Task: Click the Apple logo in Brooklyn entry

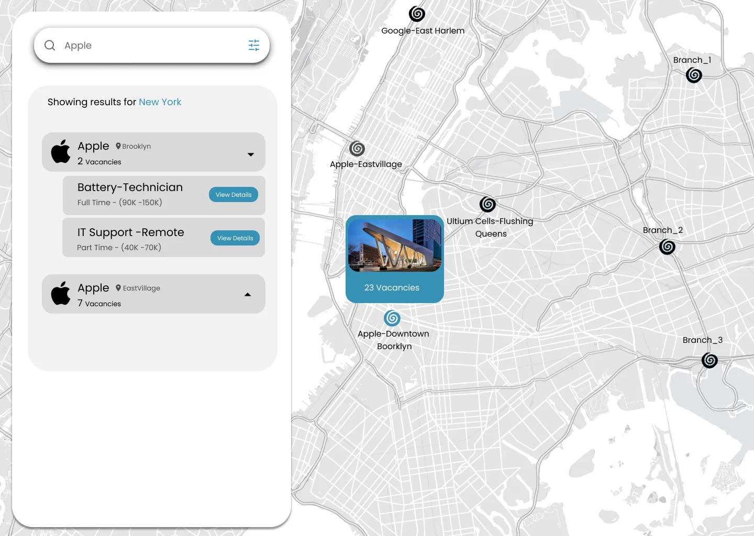Action: point(61,152)
